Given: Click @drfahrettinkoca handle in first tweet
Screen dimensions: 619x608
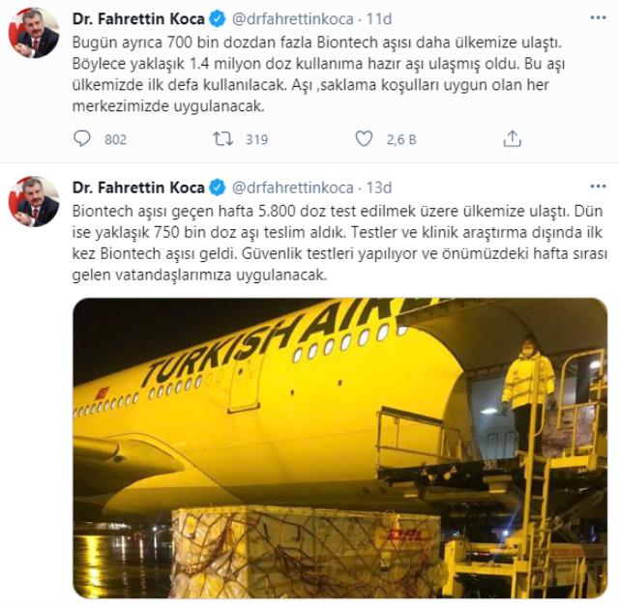Looking at the screenshot, I should pos(292,19).
